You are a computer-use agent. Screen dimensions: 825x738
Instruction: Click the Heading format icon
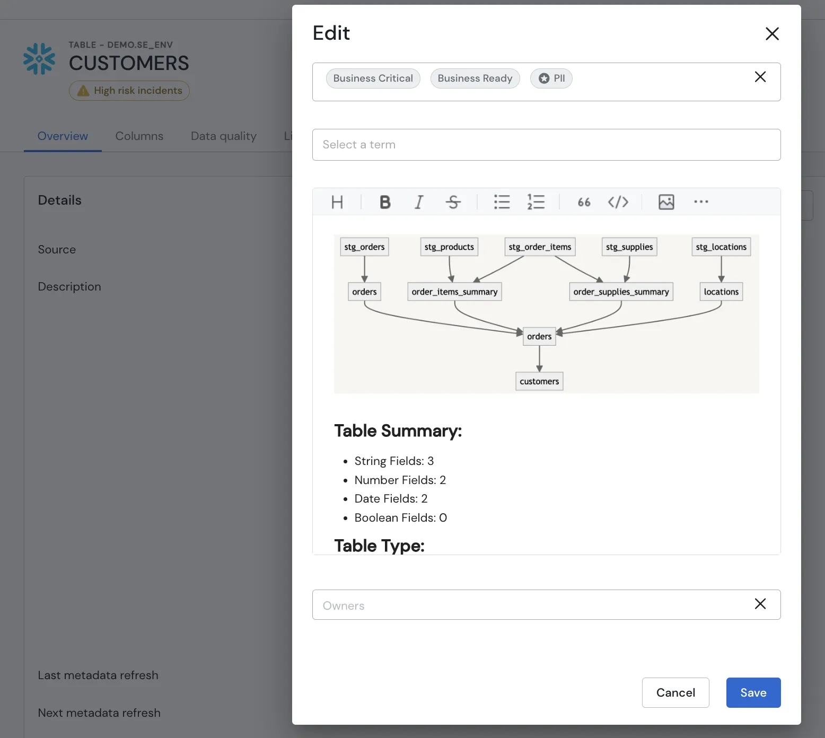click(337, 202)
